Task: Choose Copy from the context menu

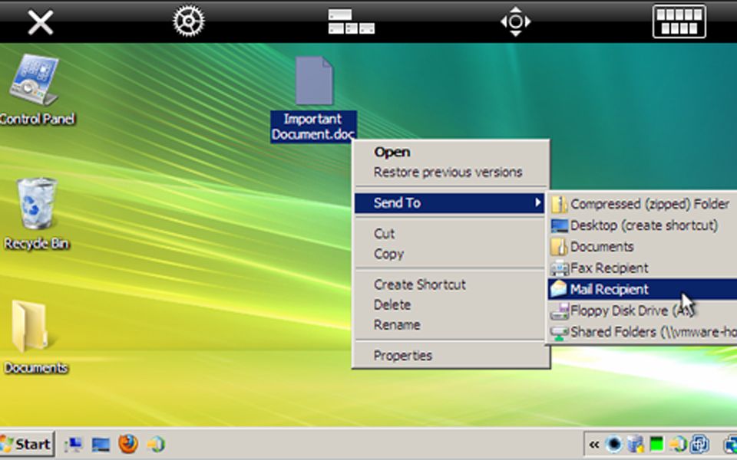Action: (451, 254)
